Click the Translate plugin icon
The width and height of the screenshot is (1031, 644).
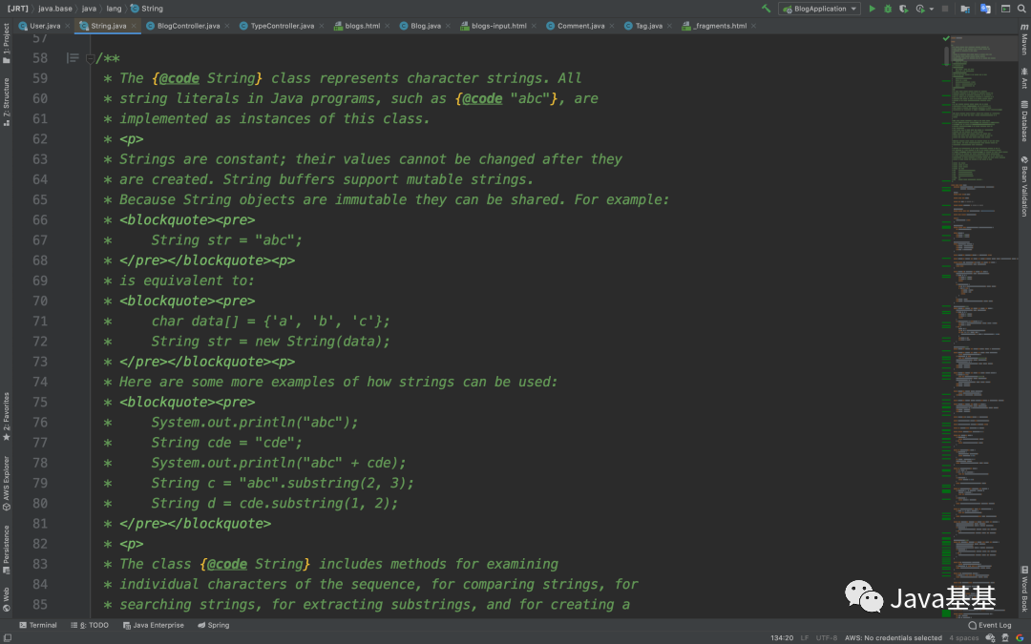985,9
